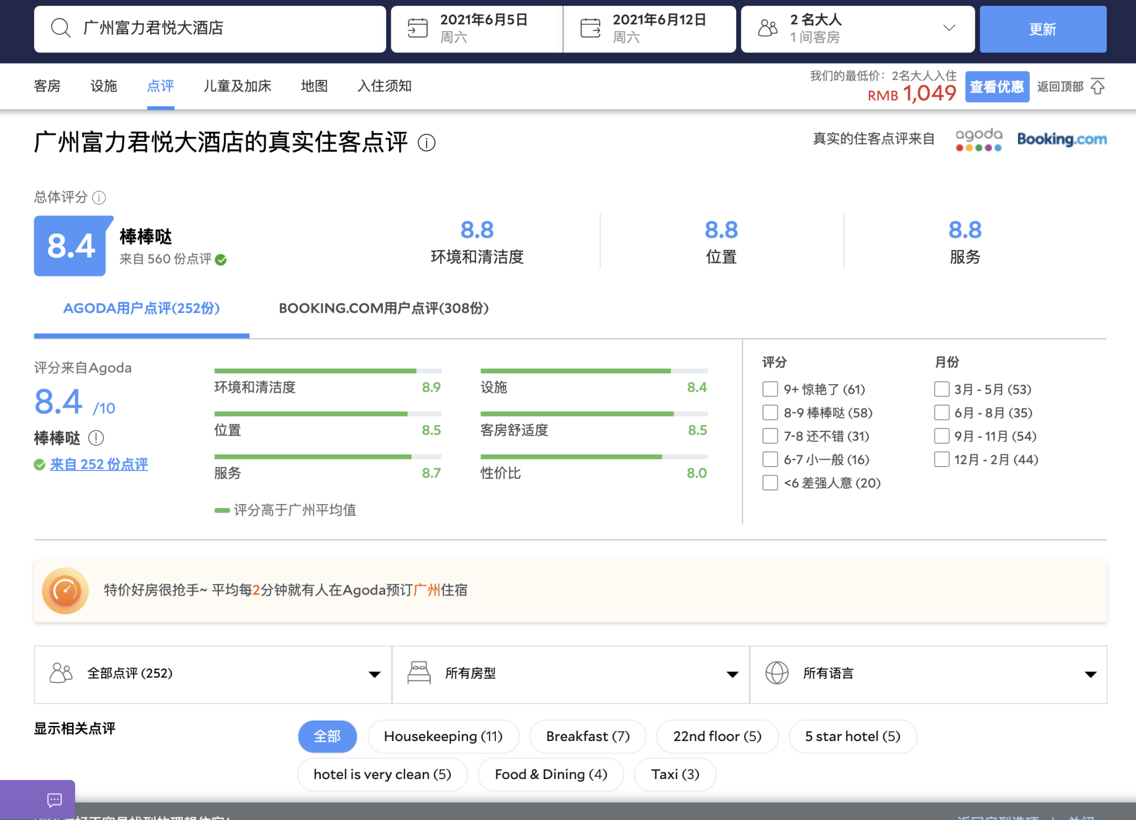
Task: Filter by Housekeeping (11) tag
Action: pyautogui.click(x=443, y=736)
